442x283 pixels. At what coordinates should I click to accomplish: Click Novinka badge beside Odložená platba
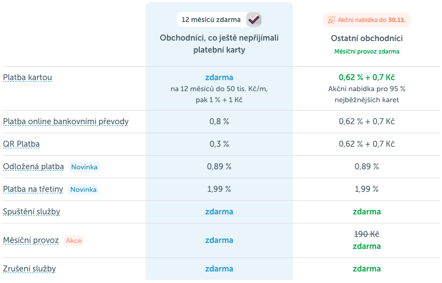(84, 167)
